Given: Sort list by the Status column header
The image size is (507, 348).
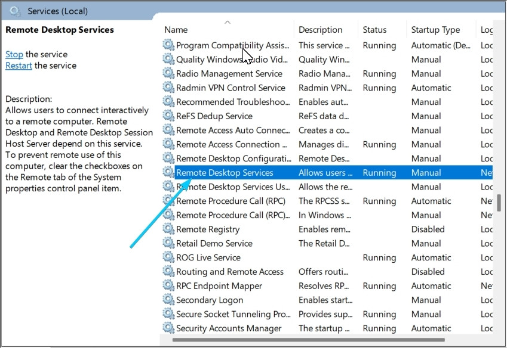Looking at the screenshot, I should 374,30.
